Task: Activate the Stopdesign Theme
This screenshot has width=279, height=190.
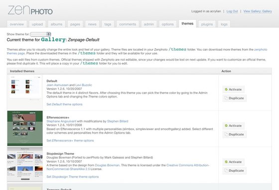Action: 234,162
